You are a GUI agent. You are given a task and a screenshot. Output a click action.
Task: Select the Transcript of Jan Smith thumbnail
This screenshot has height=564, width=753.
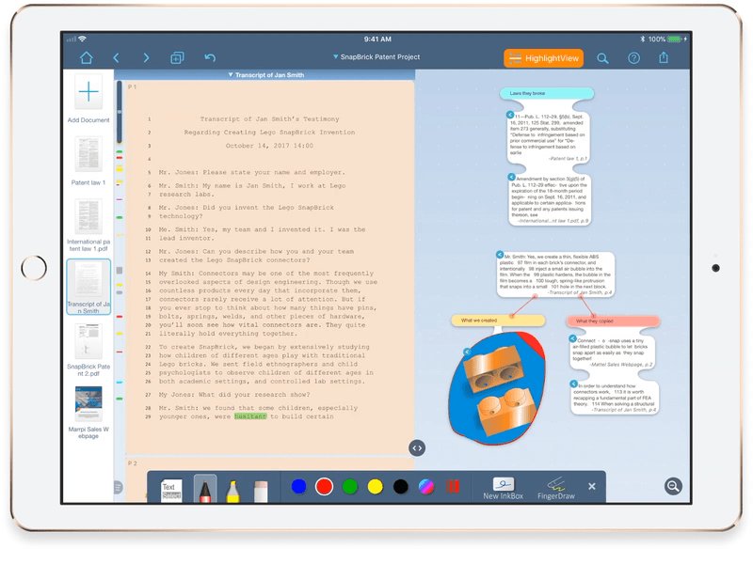click(x=88, y=287)
